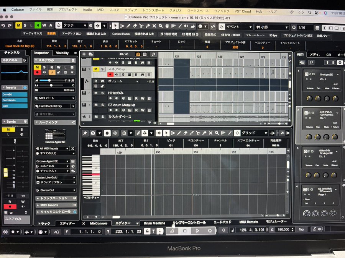Open the コードパッド tab

click(222, 222)
